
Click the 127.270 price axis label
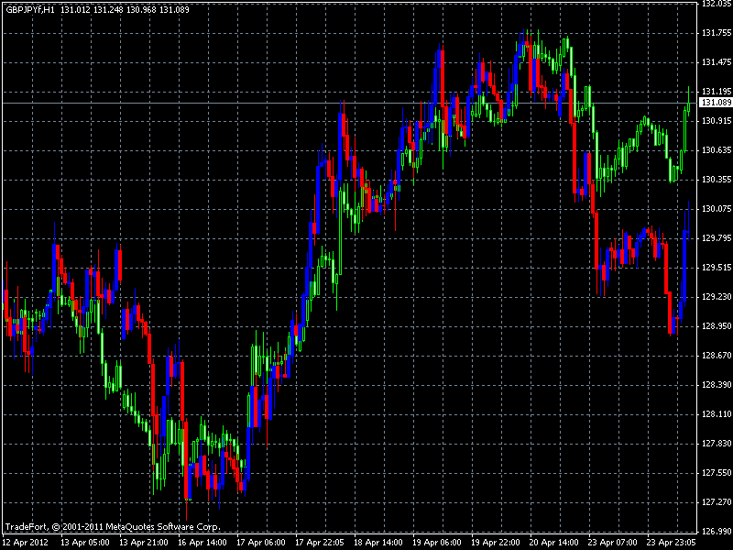[717, 501]
